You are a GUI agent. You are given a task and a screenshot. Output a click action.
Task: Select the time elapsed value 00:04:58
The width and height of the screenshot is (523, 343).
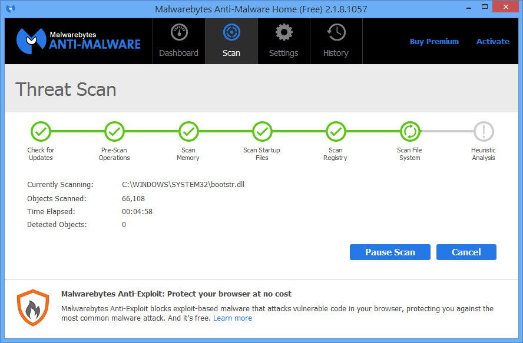coord(137,212)
